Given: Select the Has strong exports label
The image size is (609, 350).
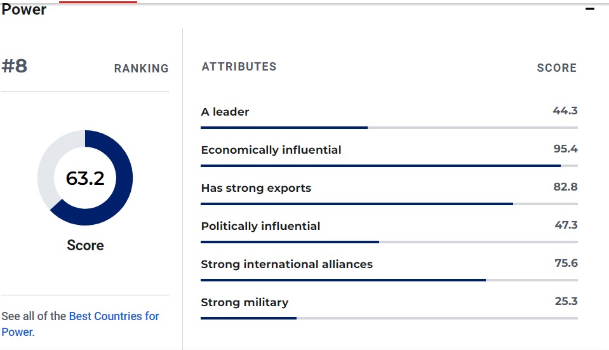Looking at the screenshot, I should 256,188.
